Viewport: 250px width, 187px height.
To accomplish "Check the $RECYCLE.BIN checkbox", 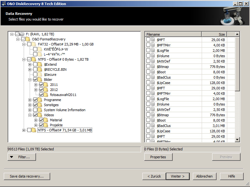I will [35, 69].
